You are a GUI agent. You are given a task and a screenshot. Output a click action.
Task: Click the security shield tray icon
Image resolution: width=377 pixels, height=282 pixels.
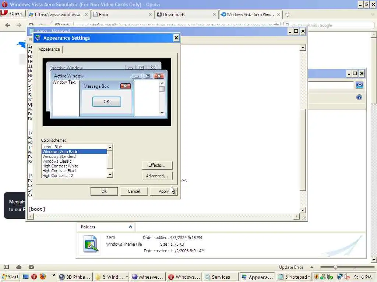(x=317, y=277)
